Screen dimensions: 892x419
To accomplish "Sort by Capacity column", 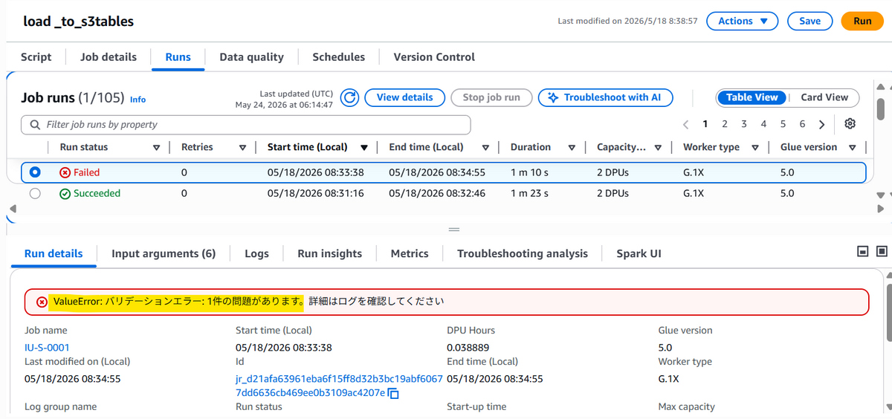I will tap(658, 147).
